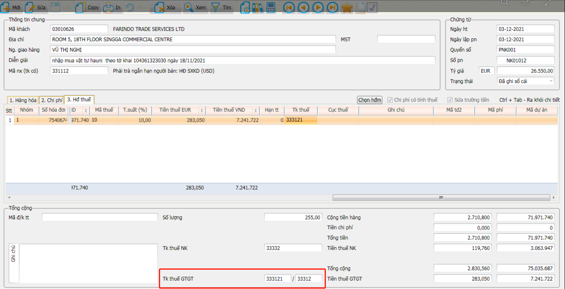Toggle 'Chi phí có tính thuế' checkbox
The image size is (565, 289).
pos(390,100)
